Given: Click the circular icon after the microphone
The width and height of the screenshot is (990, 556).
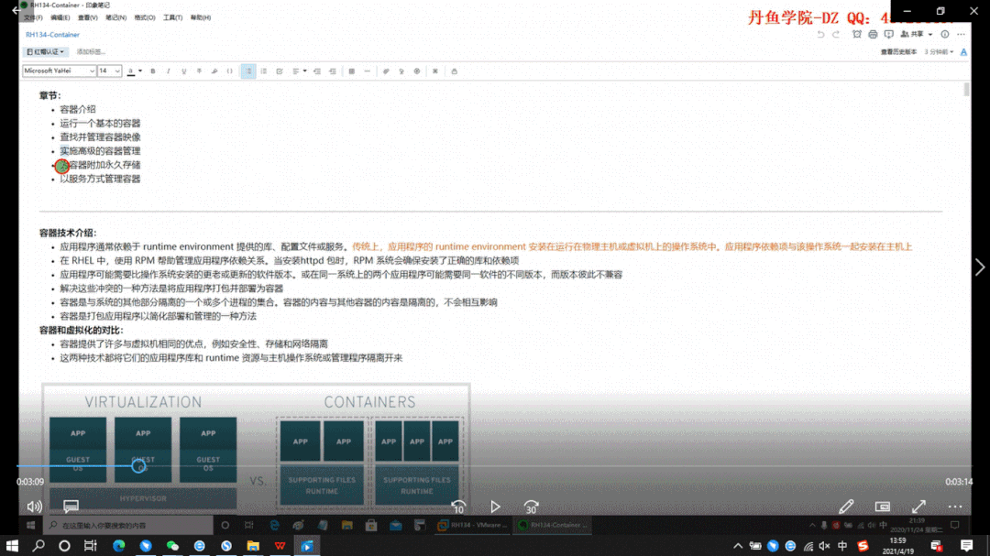Looking at the screenshot, I should point(417,71).
